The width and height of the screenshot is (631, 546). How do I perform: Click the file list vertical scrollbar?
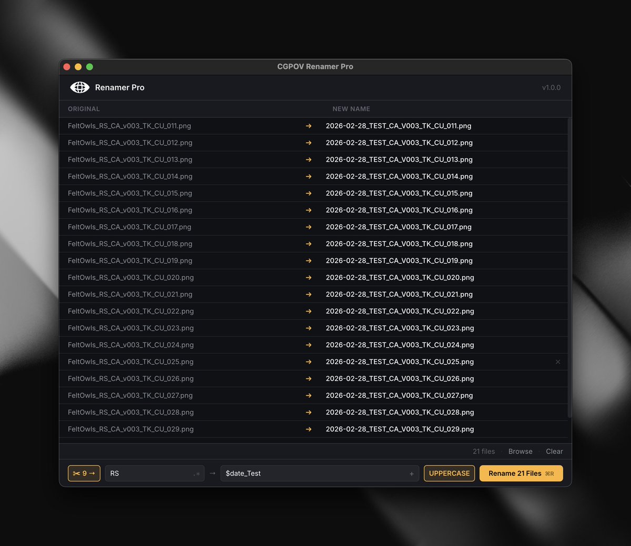(x=569, y=269)
